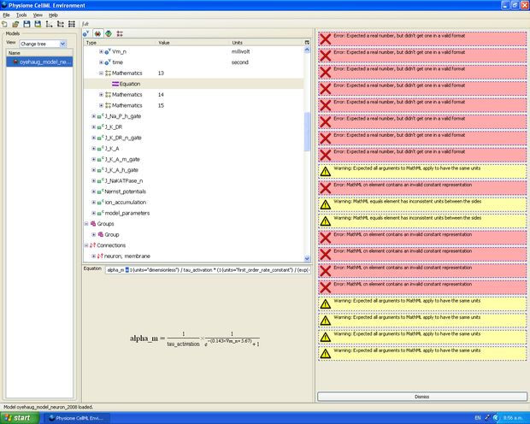Expand the model_parameters component

[x=94, y=214]
